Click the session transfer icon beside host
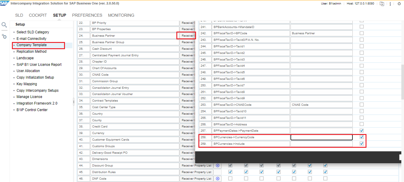404x182 pixels. point(382,4)
